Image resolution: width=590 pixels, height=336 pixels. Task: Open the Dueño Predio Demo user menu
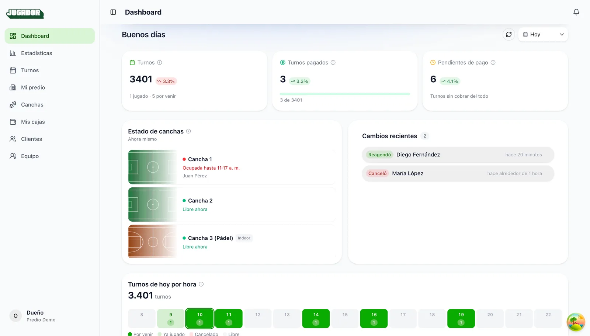pyautogui.click(x=50, y=316)
